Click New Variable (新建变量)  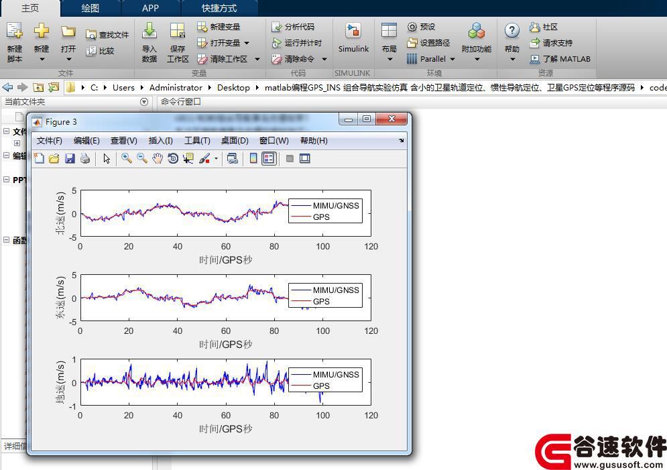(219, 27)
